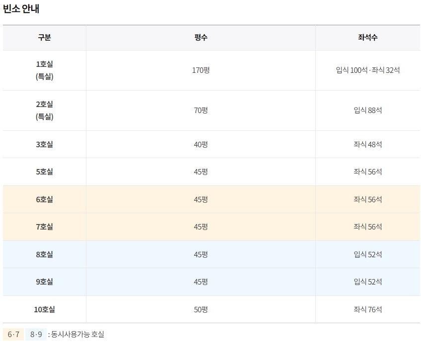The width and height of the screenshot is (421, 344).
Task: Click the 7호실 row label
Action: click(x=44, y=227)
